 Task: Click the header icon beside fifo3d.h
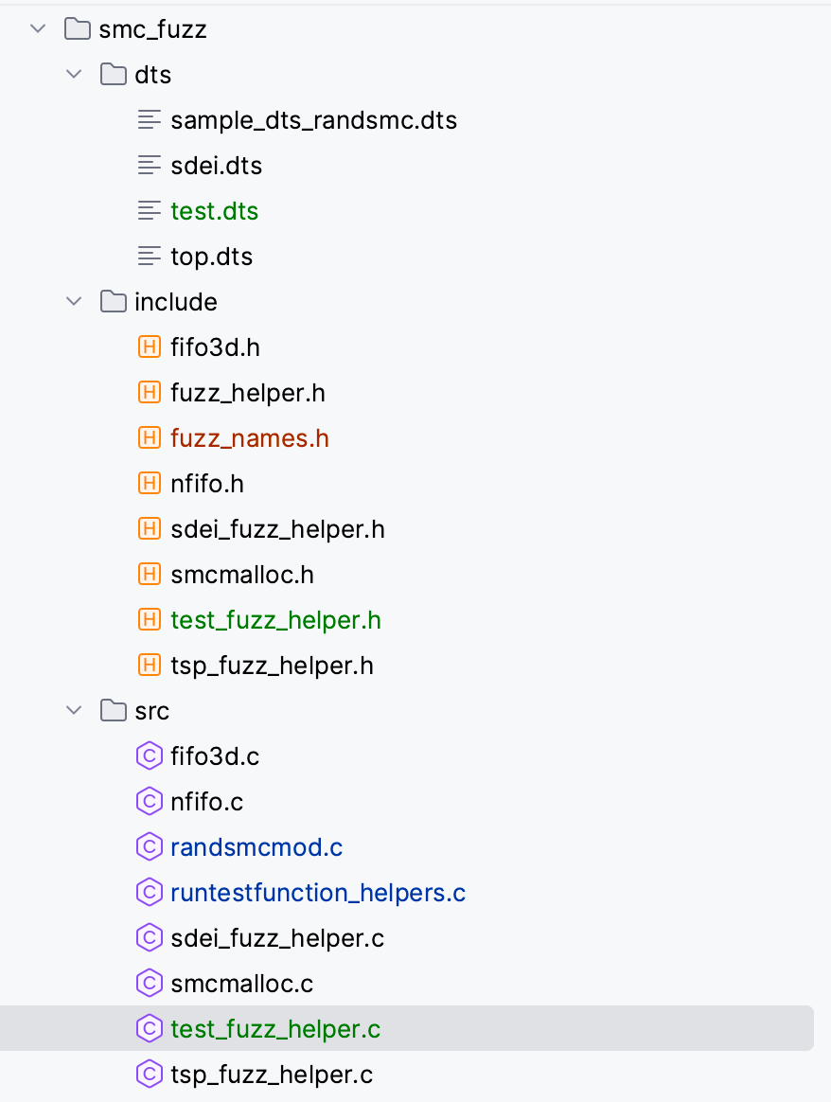(150, 347)
